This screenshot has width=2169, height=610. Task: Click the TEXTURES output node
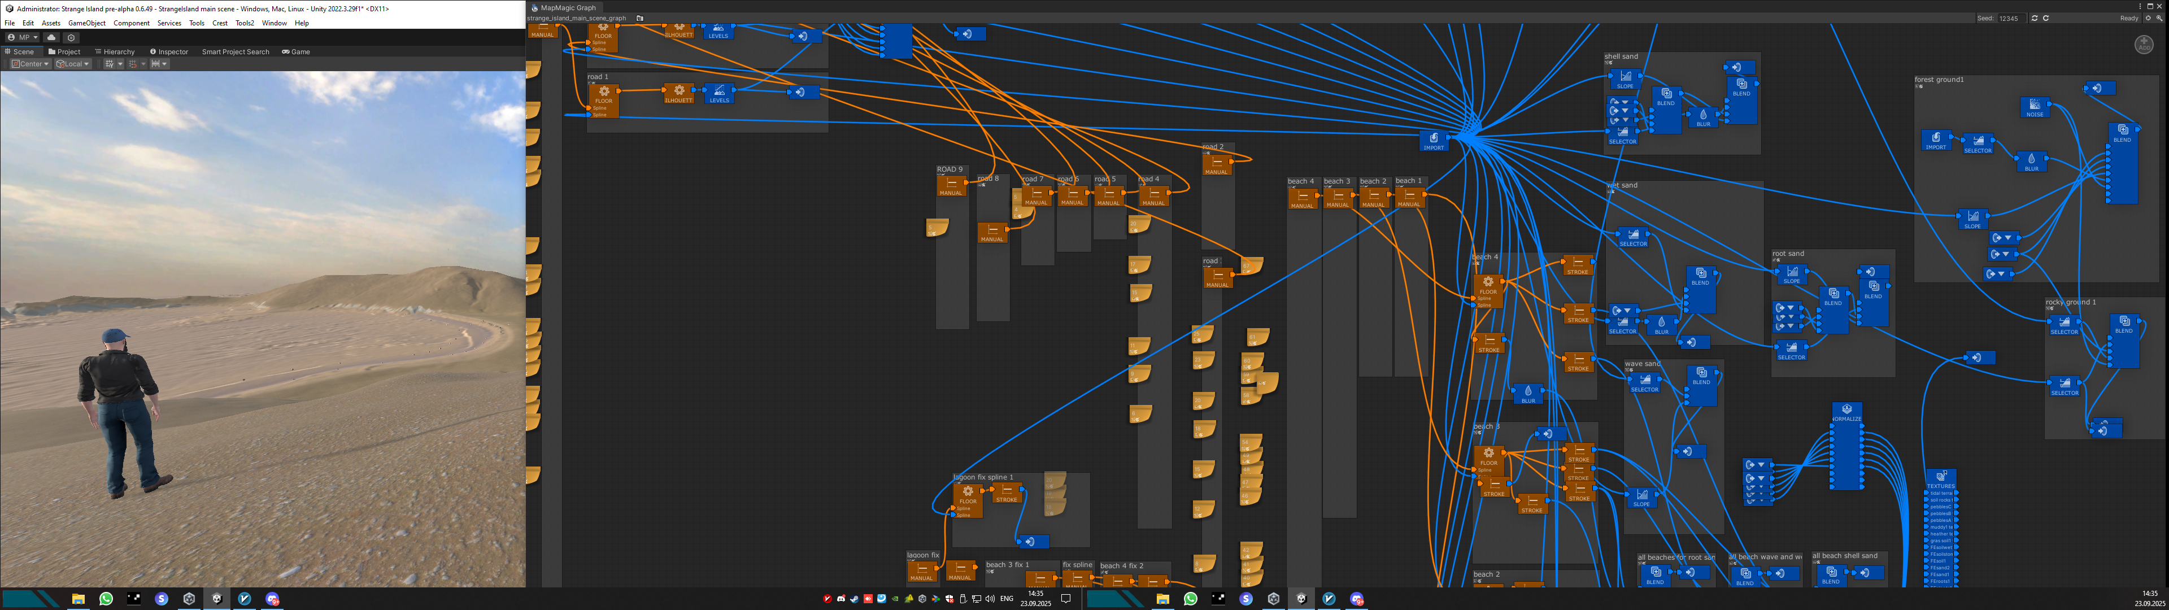pyautogui.click(x=1941, y=480)
